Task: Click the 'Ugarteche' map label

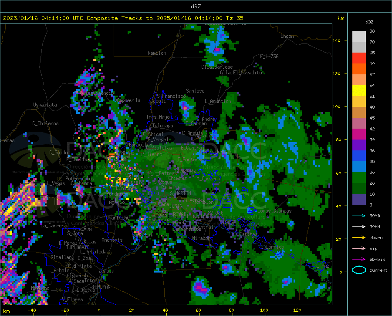Action: click(118, 218)
